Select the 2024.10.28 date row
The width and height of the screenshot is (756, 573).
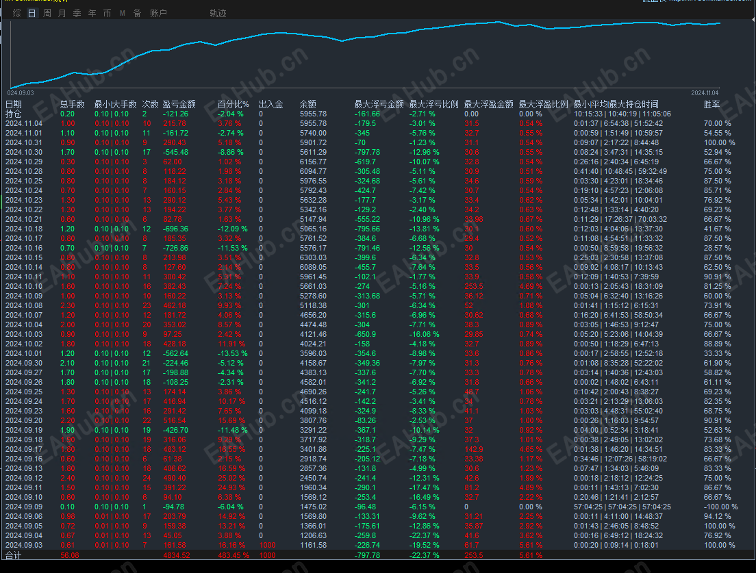[23, 171]
